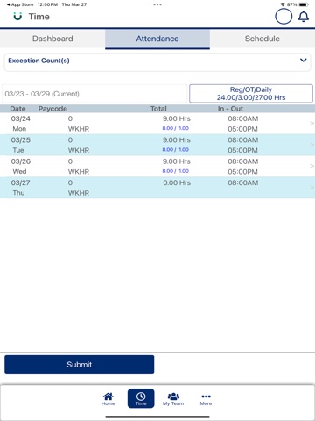Select the 03/26 Wed date cell
This screenshot has width=315, height=421.
[x=20, y=166]
